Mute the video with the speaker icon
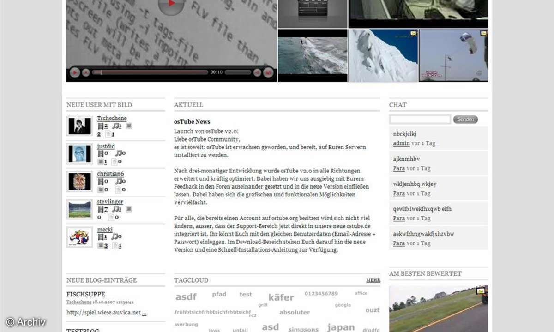The width and height of the screenshot is (554, 332). click(x=257, y=72)
